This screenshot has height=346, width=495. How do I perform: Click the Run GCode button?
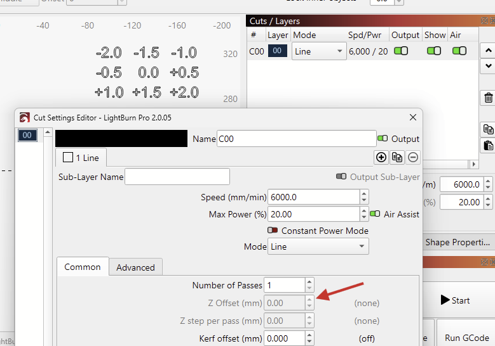[x=466, y=338]
